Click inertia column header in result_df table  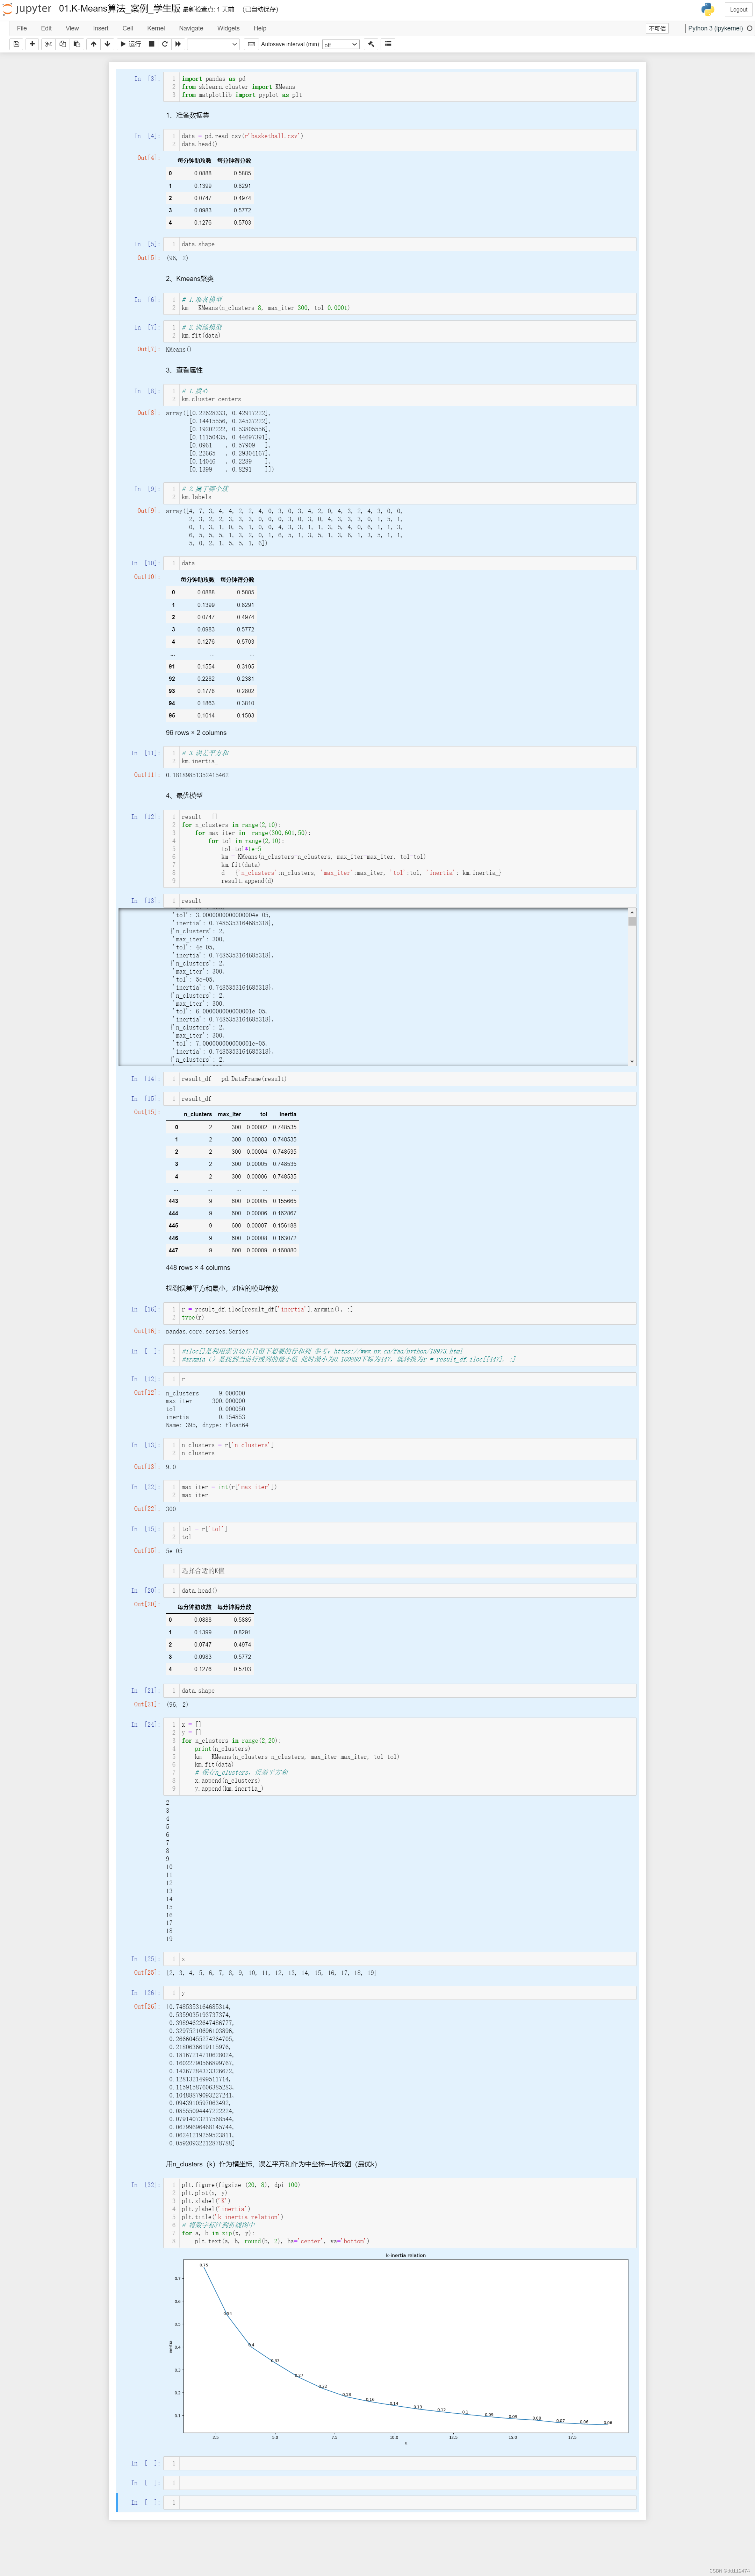point(288,1114)
